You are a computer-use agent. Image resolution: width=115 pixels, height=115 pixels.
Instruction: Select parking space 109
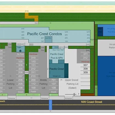pyautogui.click(x=33, y=88)
